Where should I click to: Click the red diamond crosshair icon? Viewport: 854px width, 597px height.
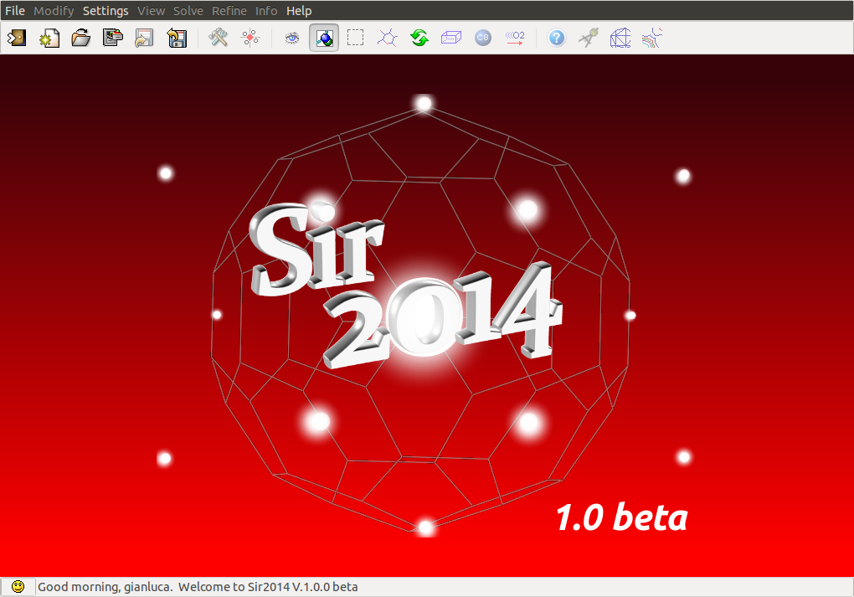[x=250, y=38]
